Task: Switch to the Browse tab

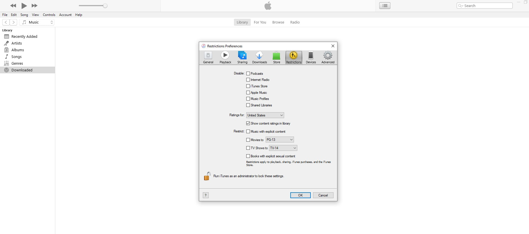Action: coord(278,22)
